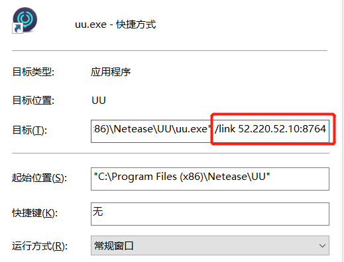
Task: Click the title text uu.exe - 快捷方式
Action: click(x=115, y=24)
